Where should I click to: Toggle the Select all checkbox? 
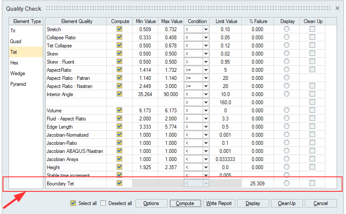click(73, 203)
